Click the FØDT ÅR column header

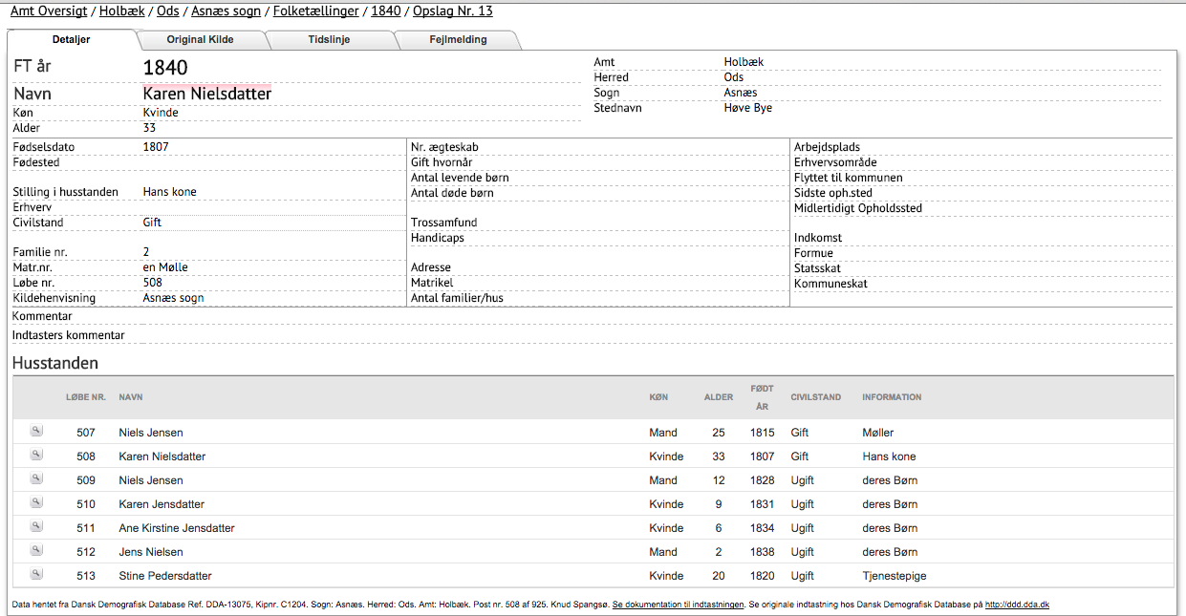point(762,397)
